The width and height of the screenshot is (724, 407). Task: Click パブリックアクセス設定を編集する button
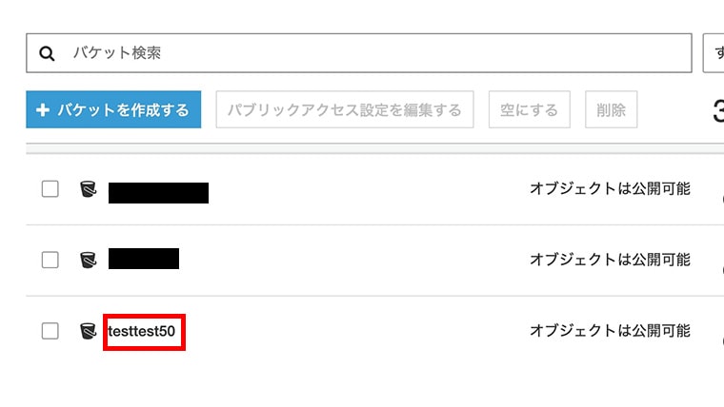345,109
